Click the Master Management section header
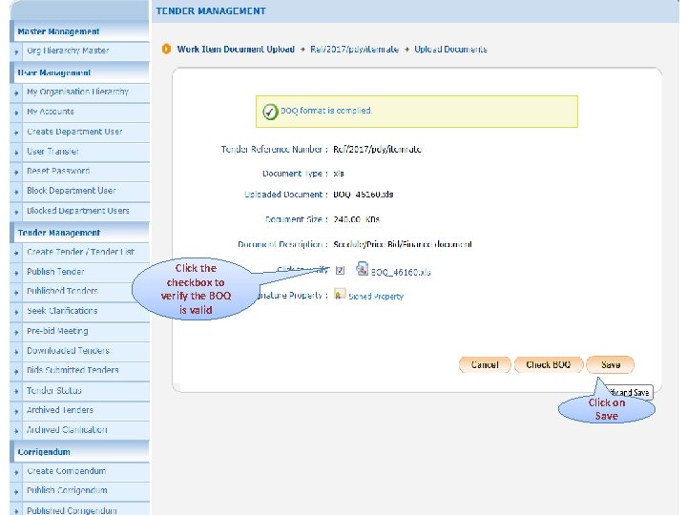Image resolution: width=687 pixels, height=515 pixels. (79, 31)
